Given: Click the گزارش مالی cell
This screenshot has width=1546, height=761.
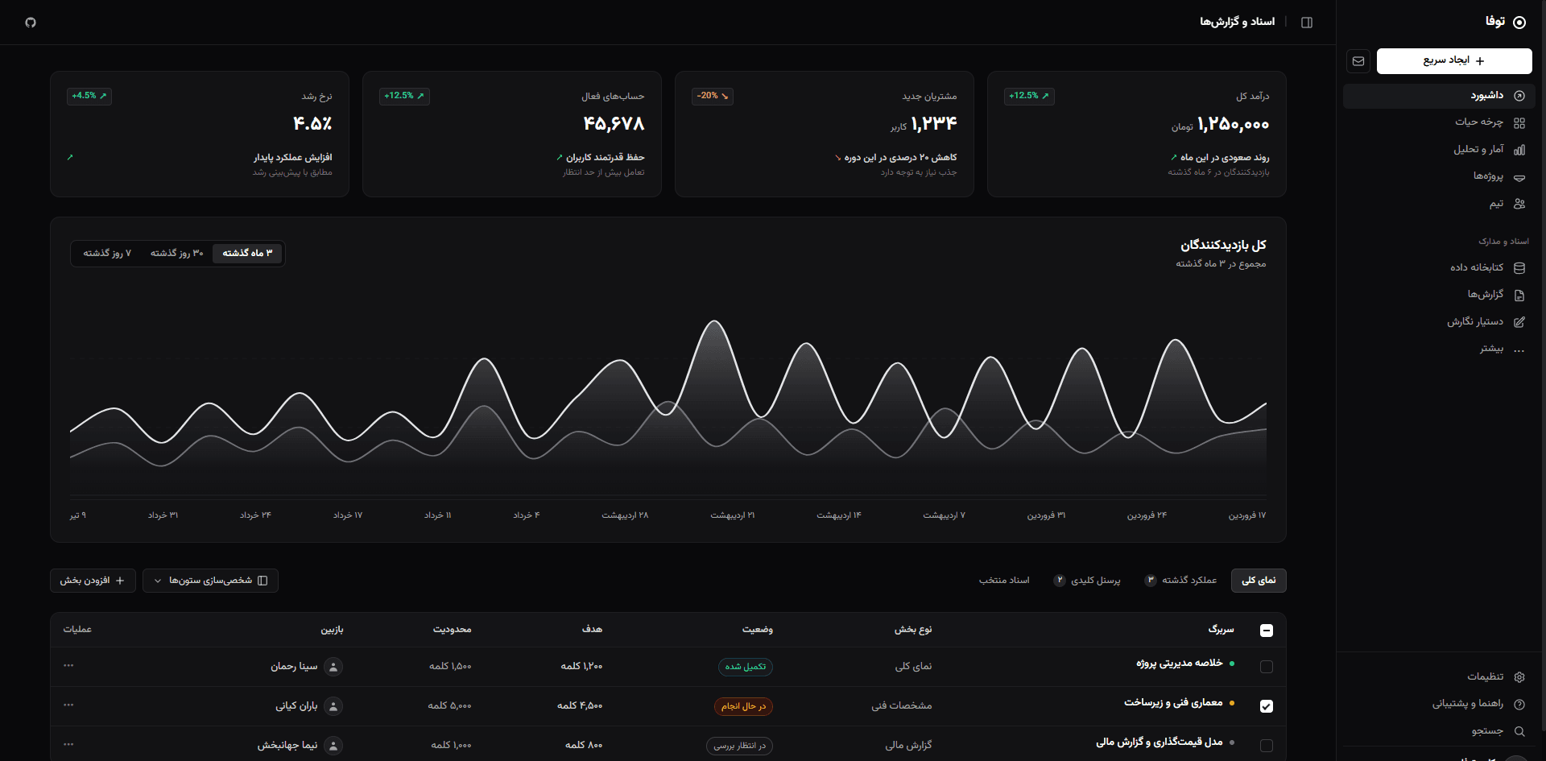Looking at the screenshot, I should [909, 746].
